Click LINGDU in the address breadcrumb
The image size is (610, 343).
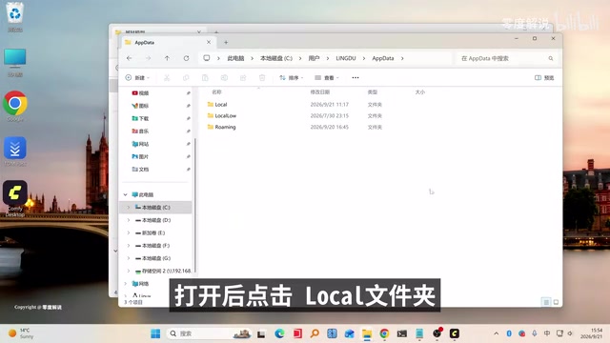click(346, 58)
